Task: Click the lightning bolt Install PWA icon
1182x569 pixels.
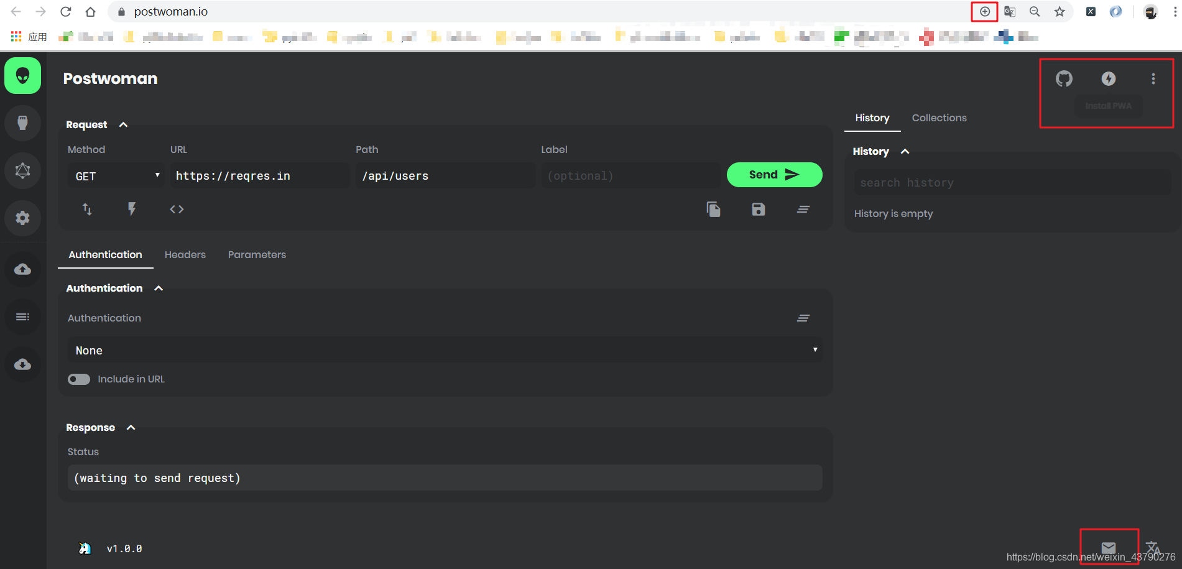Action: click(1109, 78)
